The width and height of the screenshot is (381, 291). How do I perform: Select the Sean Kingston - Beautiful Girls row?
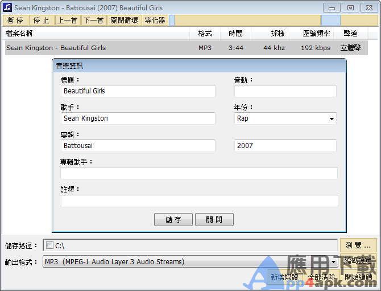187,48
